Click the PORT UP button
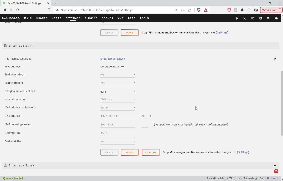This screenshot has width=283, height=181. click(x=151, y=152)
